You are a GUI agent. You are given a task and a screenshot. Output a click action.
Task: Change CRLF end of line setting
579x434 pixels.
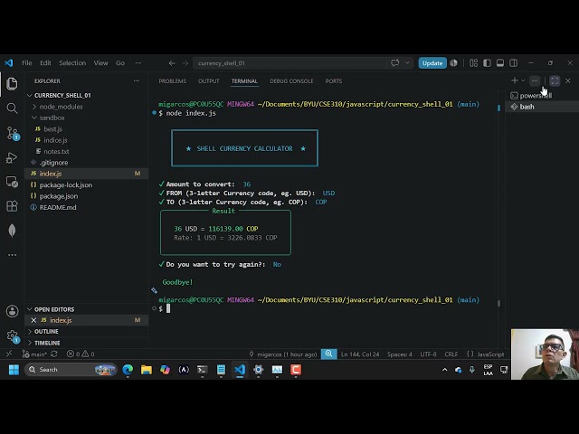tap(451, 354)
